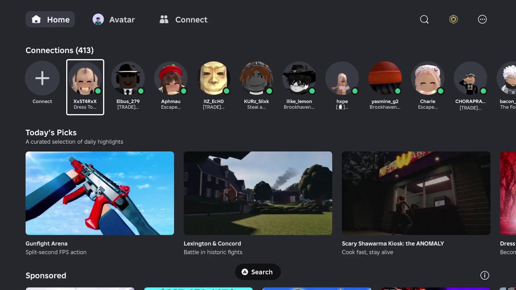The height and width of the screenshot is (290, 516).
Task: Click the Sponsored info icon
Action: click(x=485, y=275)
